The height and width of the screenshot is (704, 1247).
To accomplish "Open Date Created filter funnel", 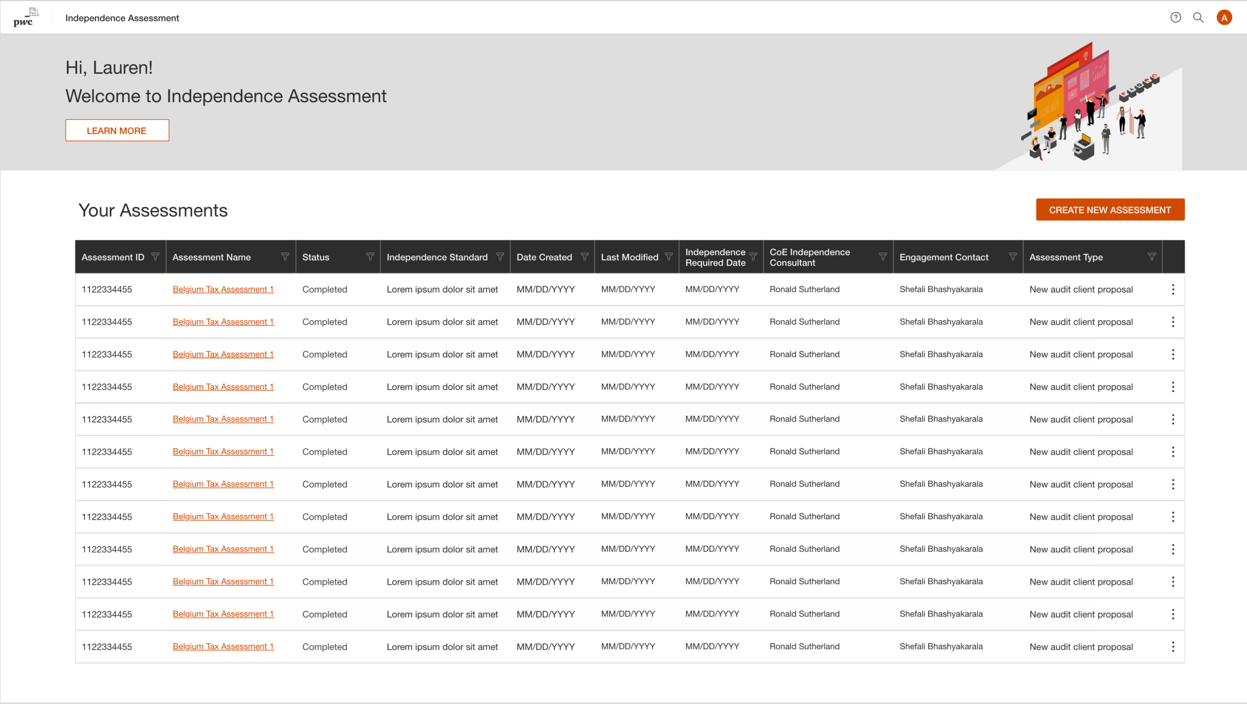I will (585, 257).
